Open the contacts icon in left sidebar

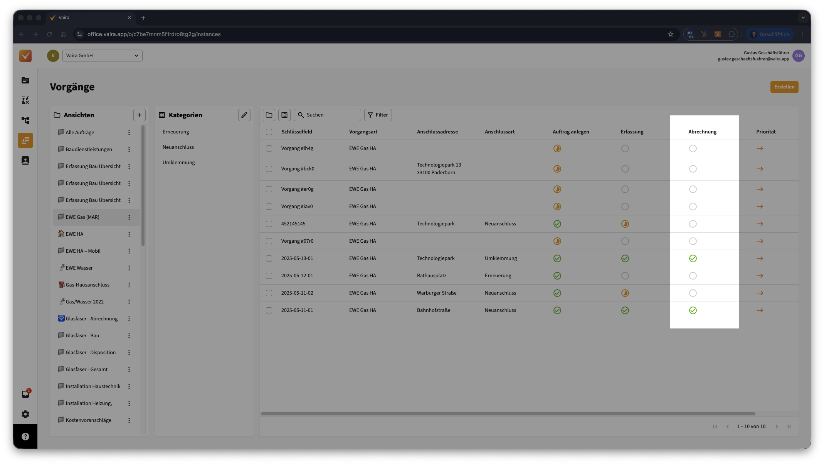(25, 160)
